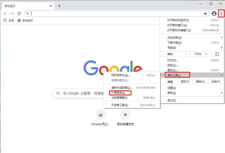
Task: Choose 打印 in Chrome menu
Action: pyautogui.click(x=192, y=60)
